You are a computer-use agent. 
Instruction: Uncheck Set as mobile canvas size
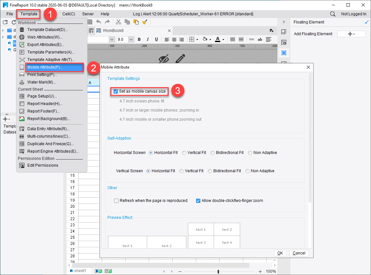tap(115, 92)
